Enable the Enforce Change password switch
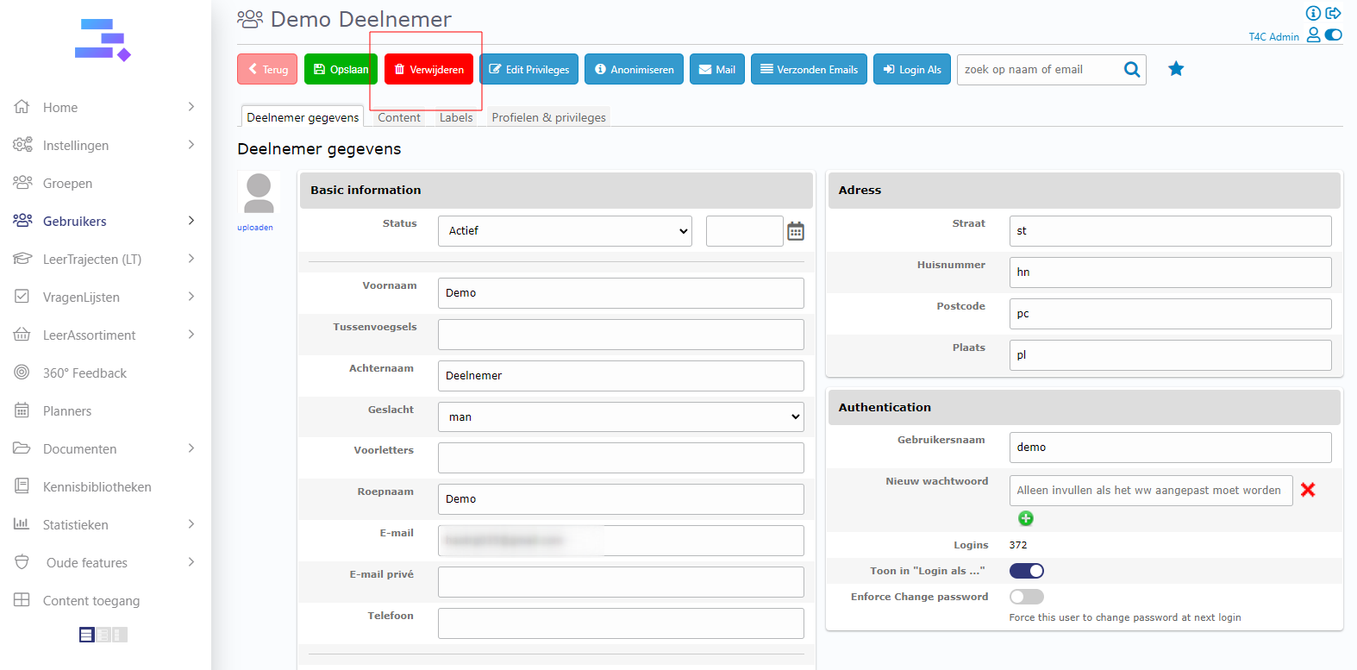The width and height of the screenshot is (1357, 670). (x=1026, y=597)
